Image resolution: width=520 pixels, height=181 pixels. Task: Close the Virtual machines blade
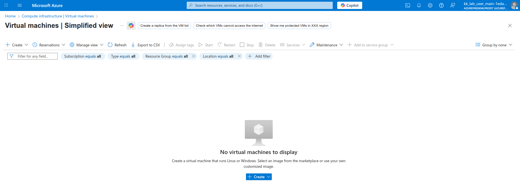click(510, 26)
